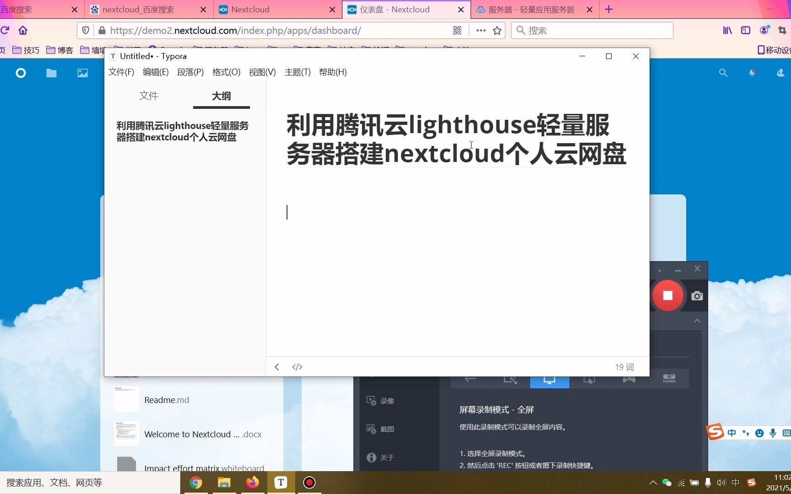Image resolution: width=791 pixels, height=494 pixels.
Task: Show hidden tray icons chevron
Action: pyautogui.click(x=653, y=483)
